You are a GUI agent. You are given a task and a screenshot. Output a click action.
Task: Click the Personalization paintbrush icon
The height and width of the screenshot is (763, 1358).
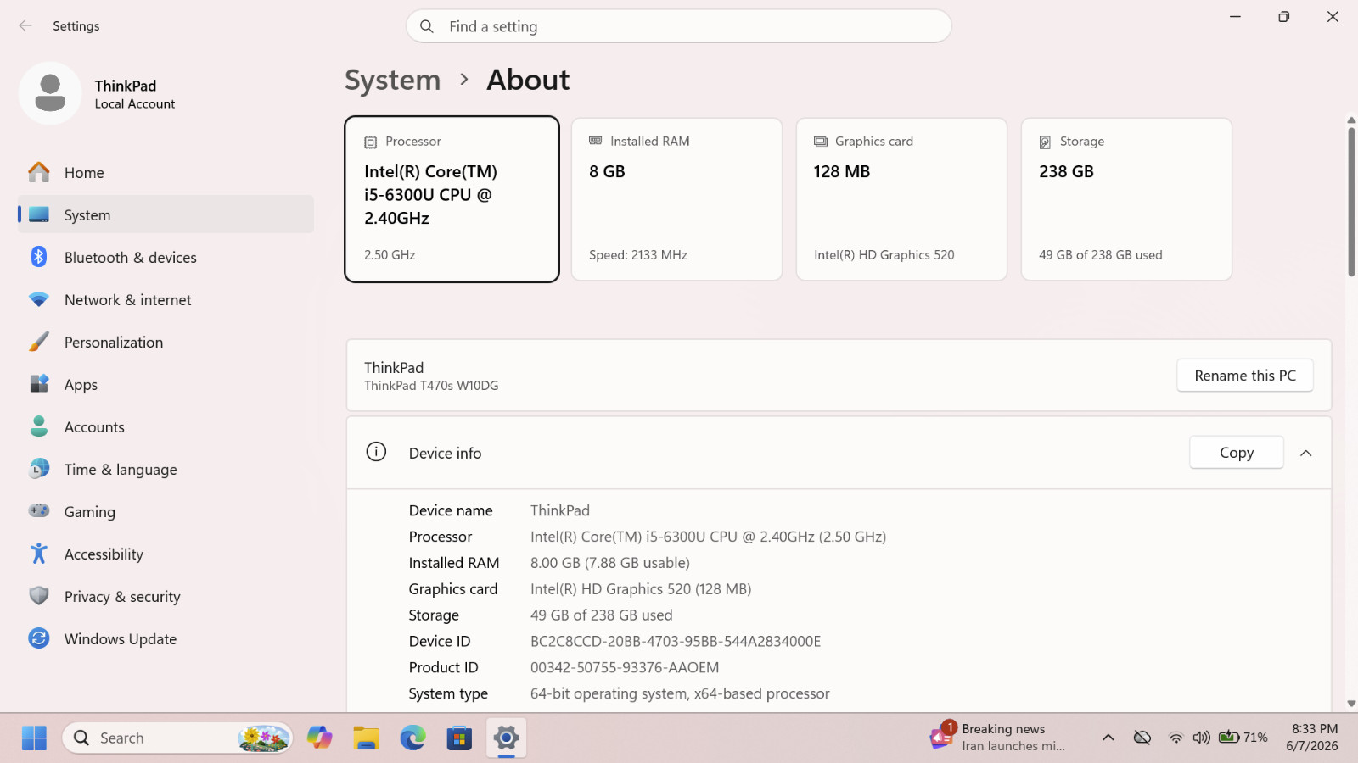39,342
